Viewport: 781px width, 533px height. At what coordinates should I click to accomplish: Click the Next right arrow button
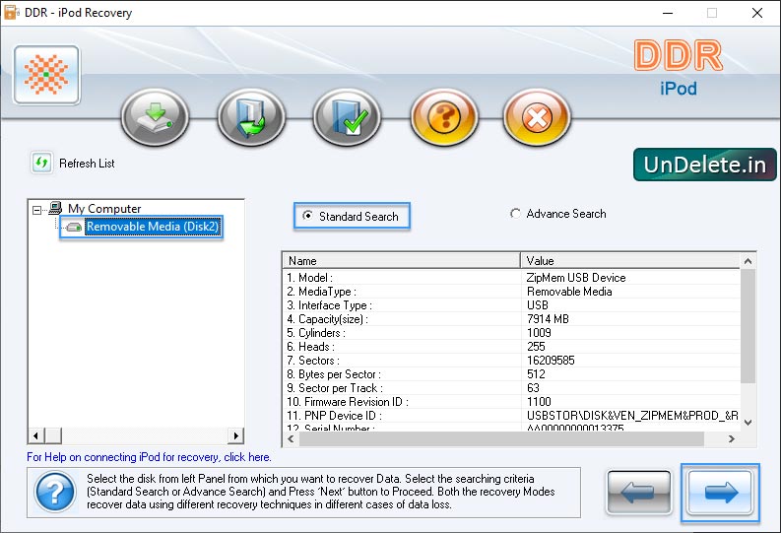click(x=720, y=493)
